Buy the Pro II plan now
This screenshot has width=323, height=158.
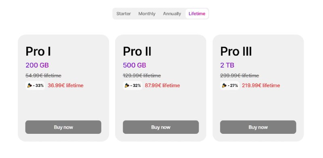(x=161, y=127)
